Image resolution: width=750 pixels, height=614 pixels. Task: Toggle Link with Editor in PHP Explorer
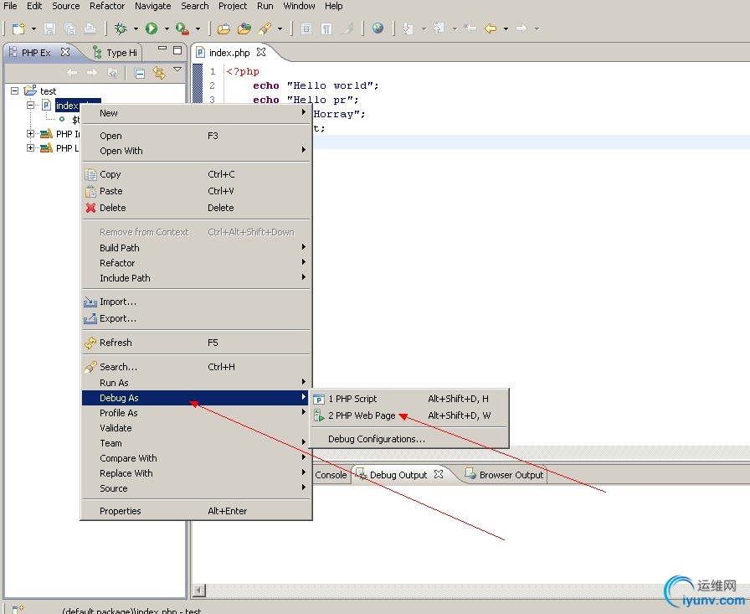coord(159,73)
